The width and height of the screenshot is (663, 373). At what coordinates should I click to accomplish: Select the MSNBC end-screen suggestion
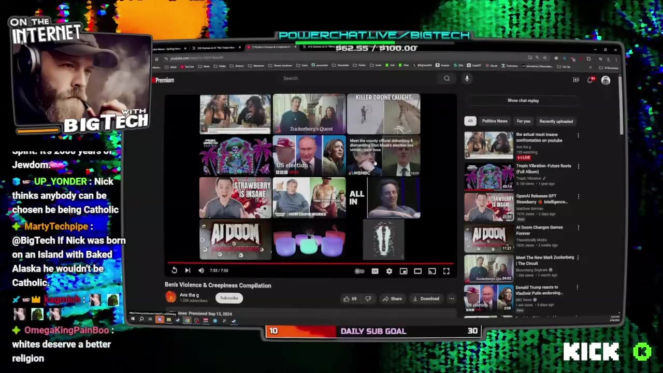[383, 156]
